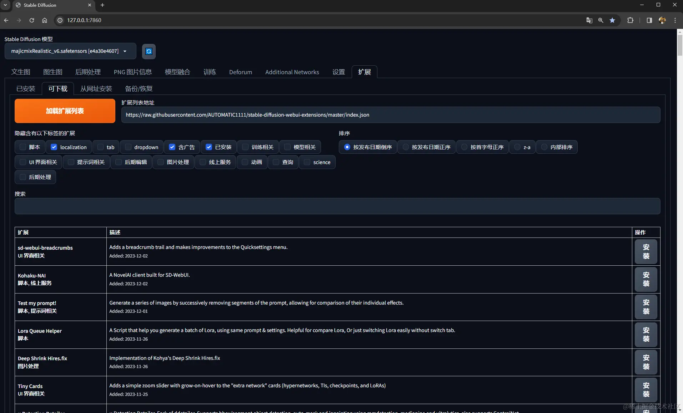Screen dimensions: 683x413
Task: Install the Kohaku-NAI extension
Action: point(646,279)
